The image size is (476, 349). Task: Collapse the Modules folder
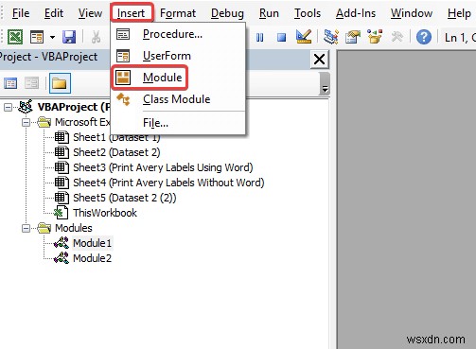click(26, 228)
